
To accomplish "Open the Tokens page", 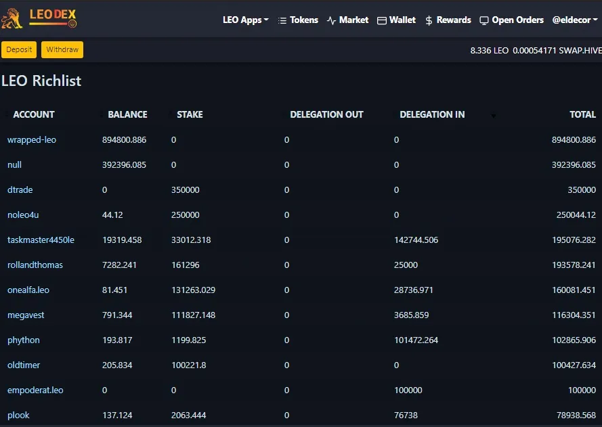I will [299, 20].
